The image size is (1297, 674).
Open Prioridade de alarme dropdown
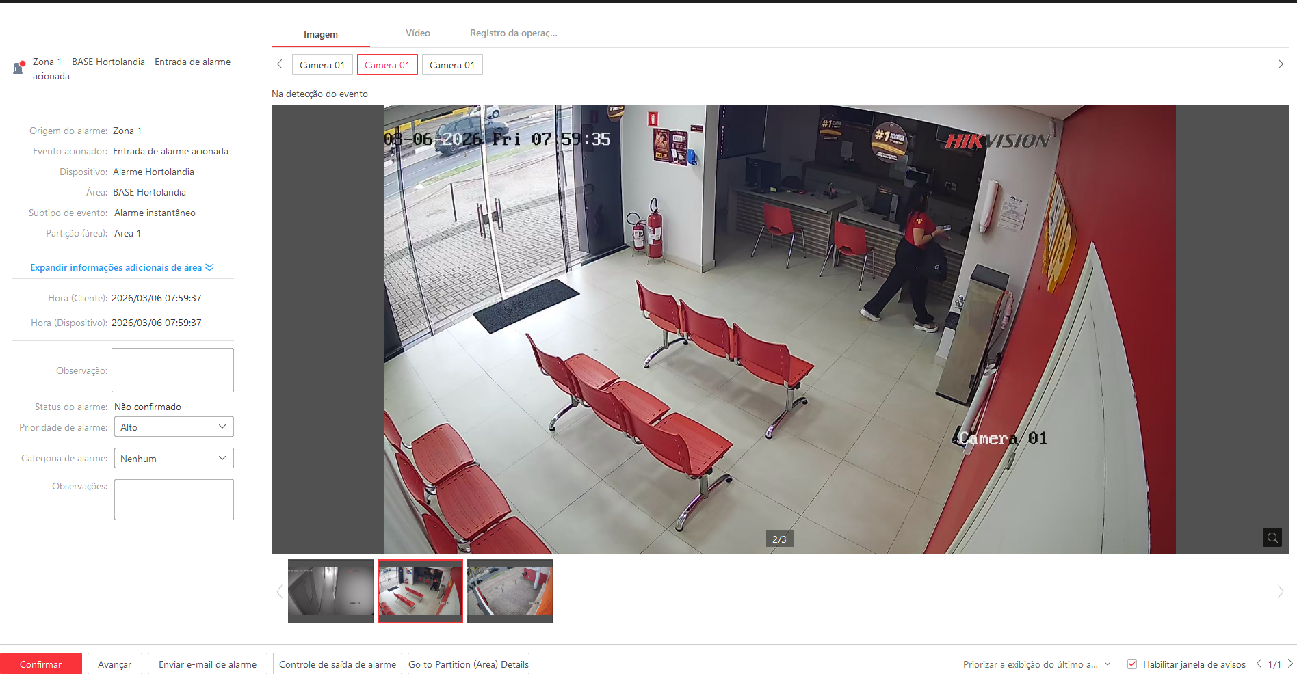coord(174,427)
